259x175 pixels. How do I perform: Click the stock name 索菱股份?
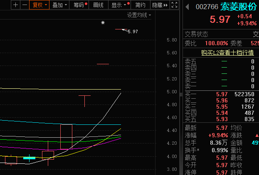[238, 7]
